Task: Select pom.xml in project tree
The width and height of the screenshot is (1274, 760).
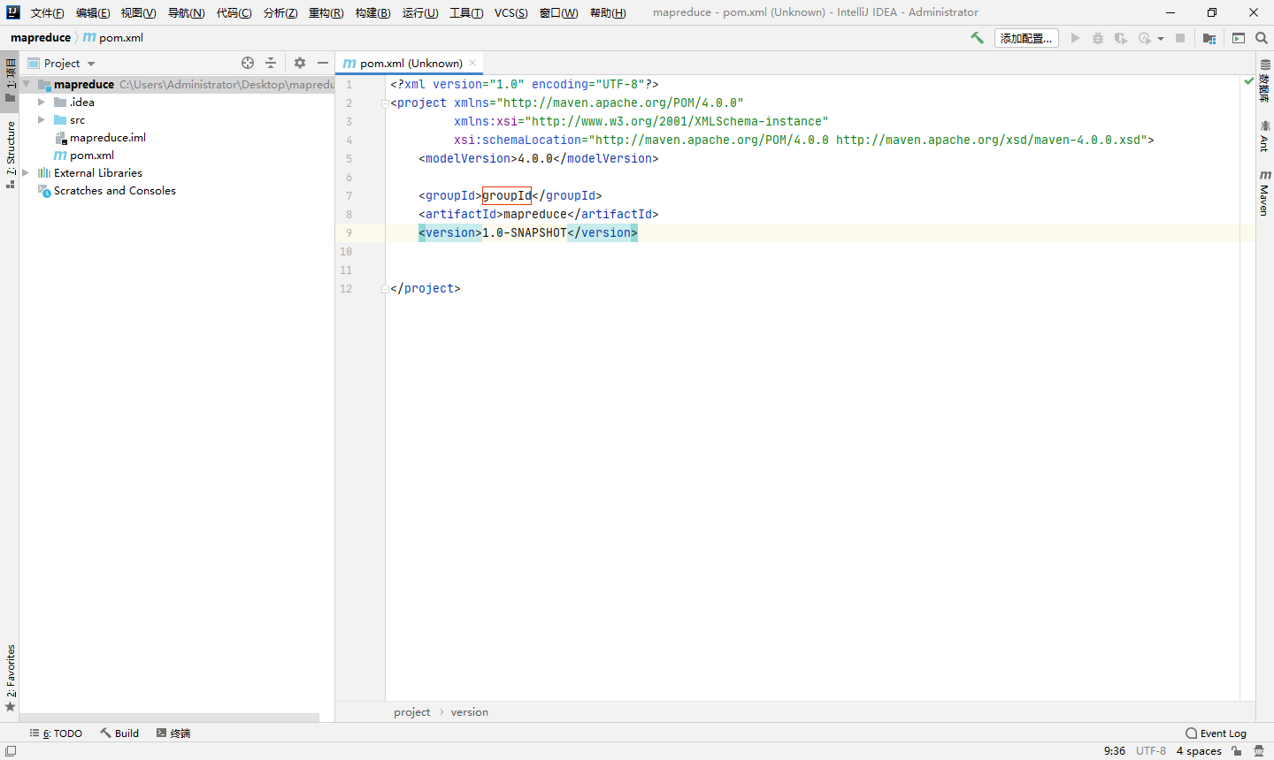Action: tap(92, 155)
